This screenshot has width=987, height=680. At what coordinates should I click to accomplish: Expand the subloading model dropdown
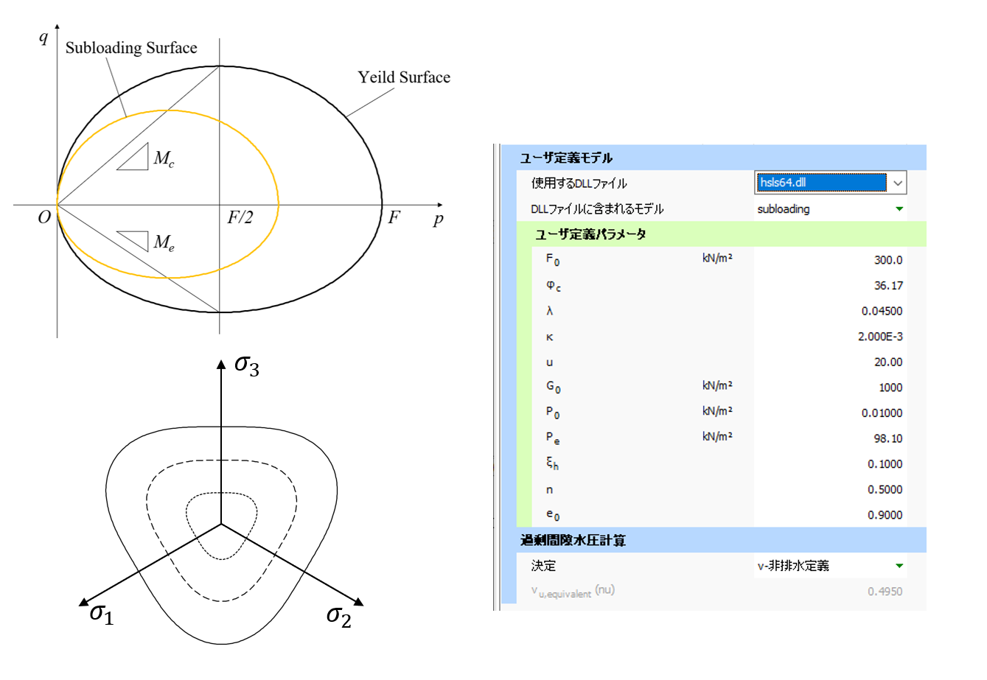pos(899,209)
